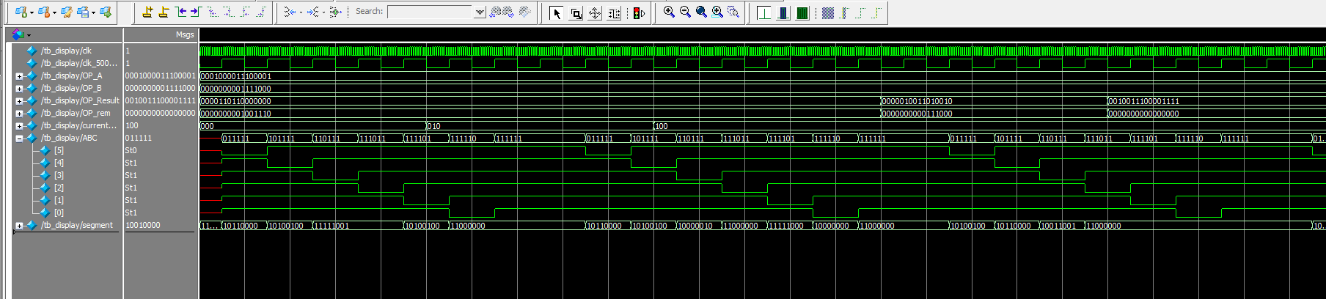The width and height of the screenshot is (1326, 299).
Task: Click the Zoom Out magnifier icon
Action: point(685,12)
